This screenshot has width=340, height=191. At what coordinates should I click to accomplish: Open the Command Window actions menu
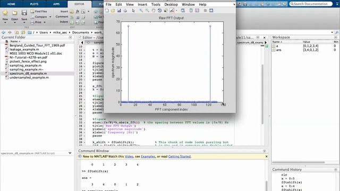tap(265, 151)
